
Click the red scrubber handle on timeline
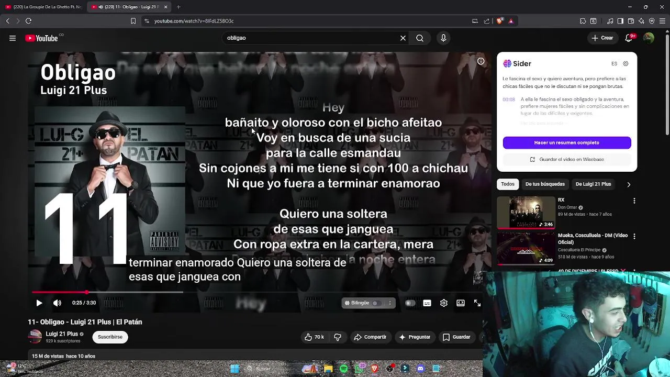(86, 292)
